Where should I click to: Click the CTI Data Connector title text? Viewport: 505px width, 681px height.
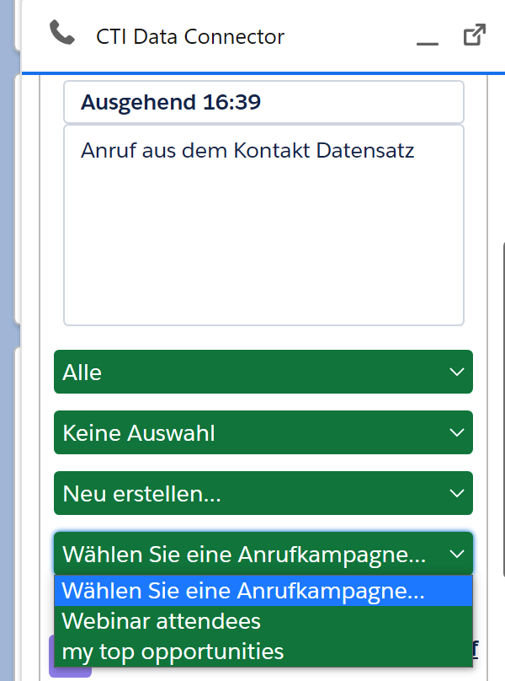190,36
